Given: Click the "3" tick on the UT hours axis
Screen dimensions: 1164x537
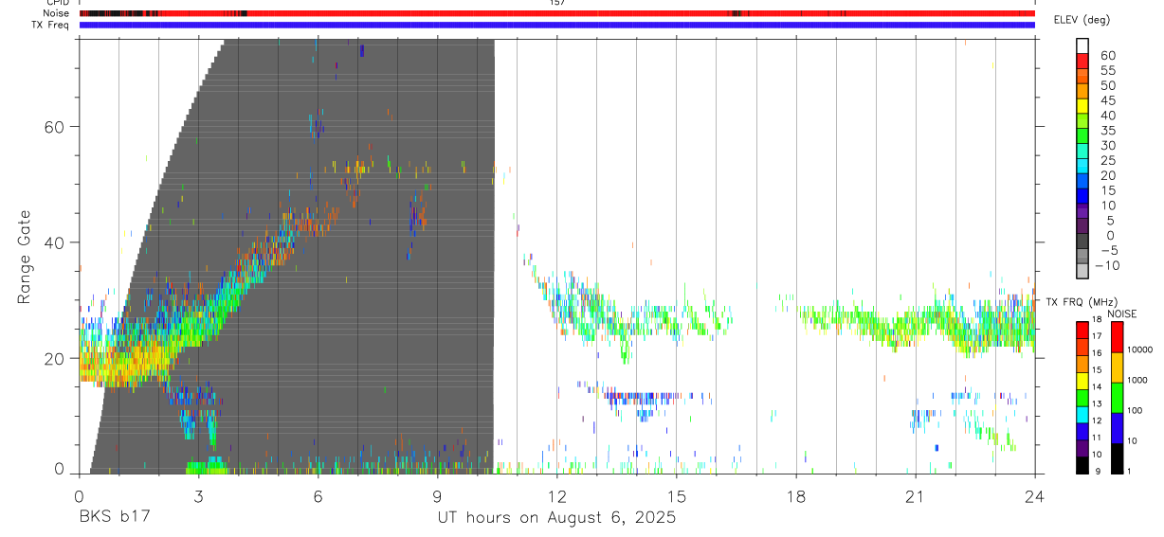Looking at the screenshot, I should coord(198,495).
